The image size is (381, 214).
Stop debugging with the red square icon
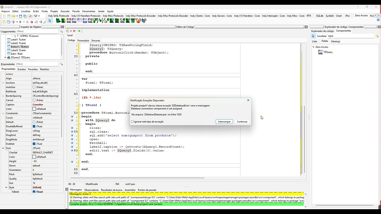pos(32,22)
